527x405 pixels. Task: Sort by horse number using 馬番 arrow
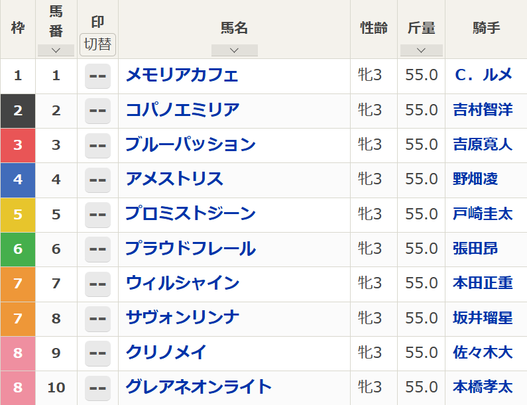pyautogui.click(x=56, y=50)
